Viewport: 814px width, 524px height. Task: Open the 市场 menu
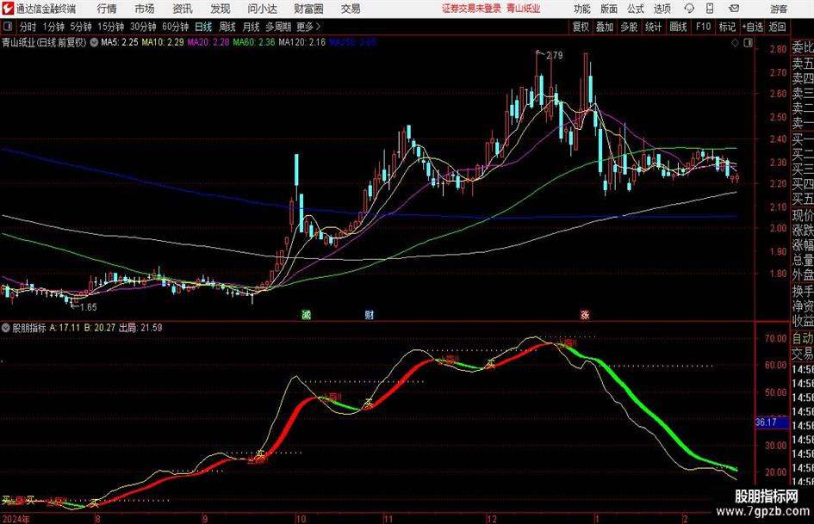(x=145, y=9)
